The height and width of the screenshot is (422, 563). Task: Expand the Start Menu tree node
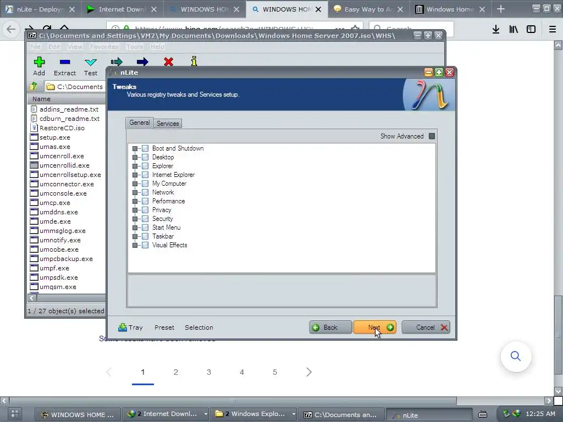click(135, 227)
